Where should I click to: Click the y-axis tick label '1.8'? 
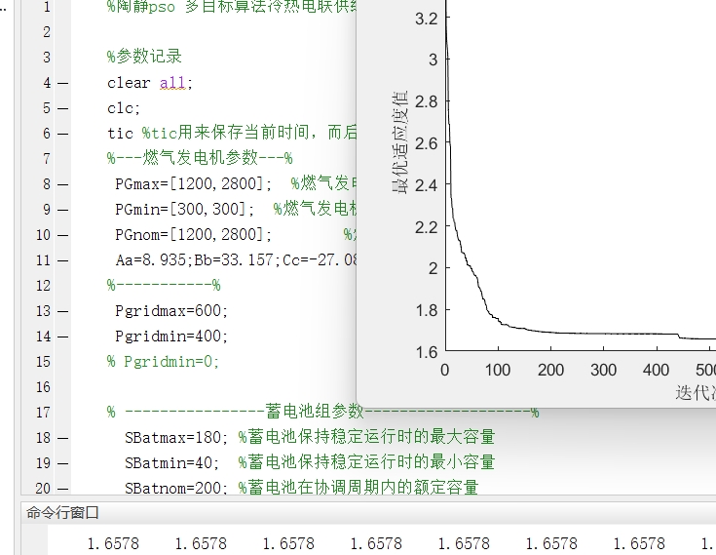tap(427, 311)
